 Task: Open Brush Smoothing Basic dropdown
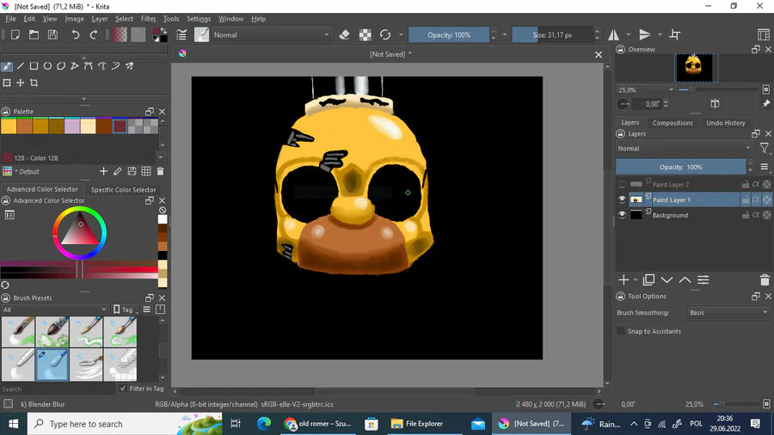pyautogui.click(x=728, y=312)
